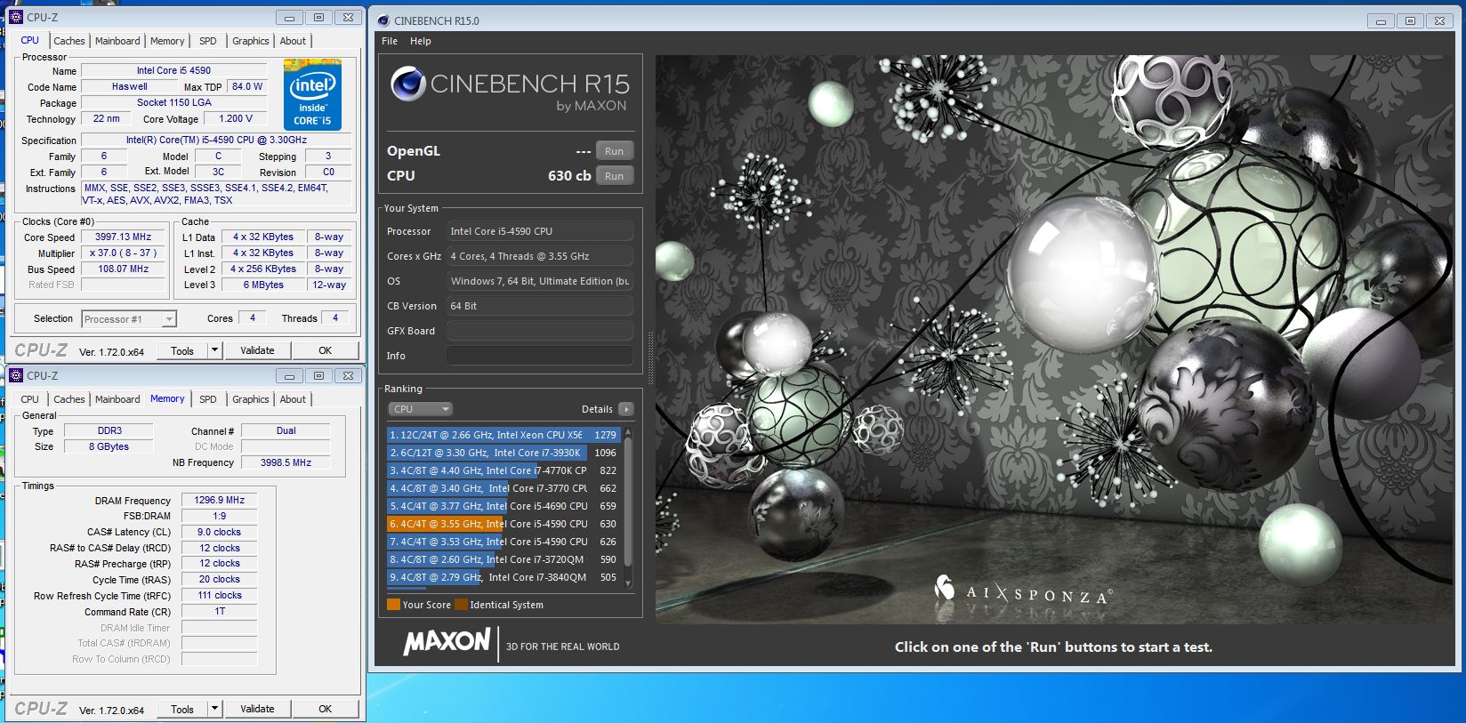The image size is (1466, 723).
Task: Click the CPU-Z title icon in the lower Memory window
Action: pos(16,375)
